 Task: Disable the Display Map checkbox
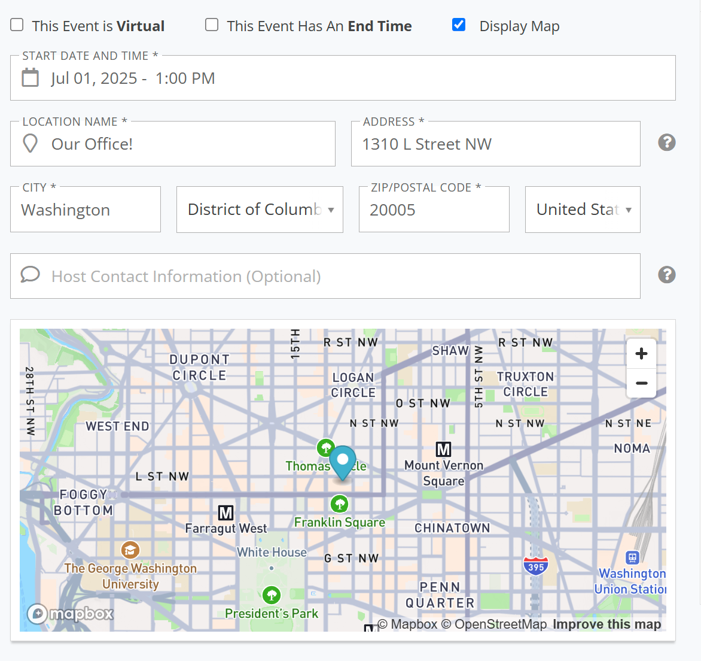[458, 25]
